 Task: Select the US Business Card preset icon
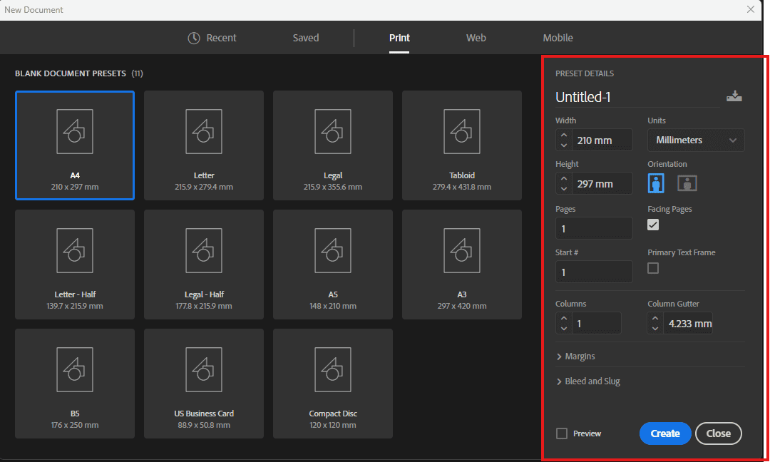click(203, 369)
